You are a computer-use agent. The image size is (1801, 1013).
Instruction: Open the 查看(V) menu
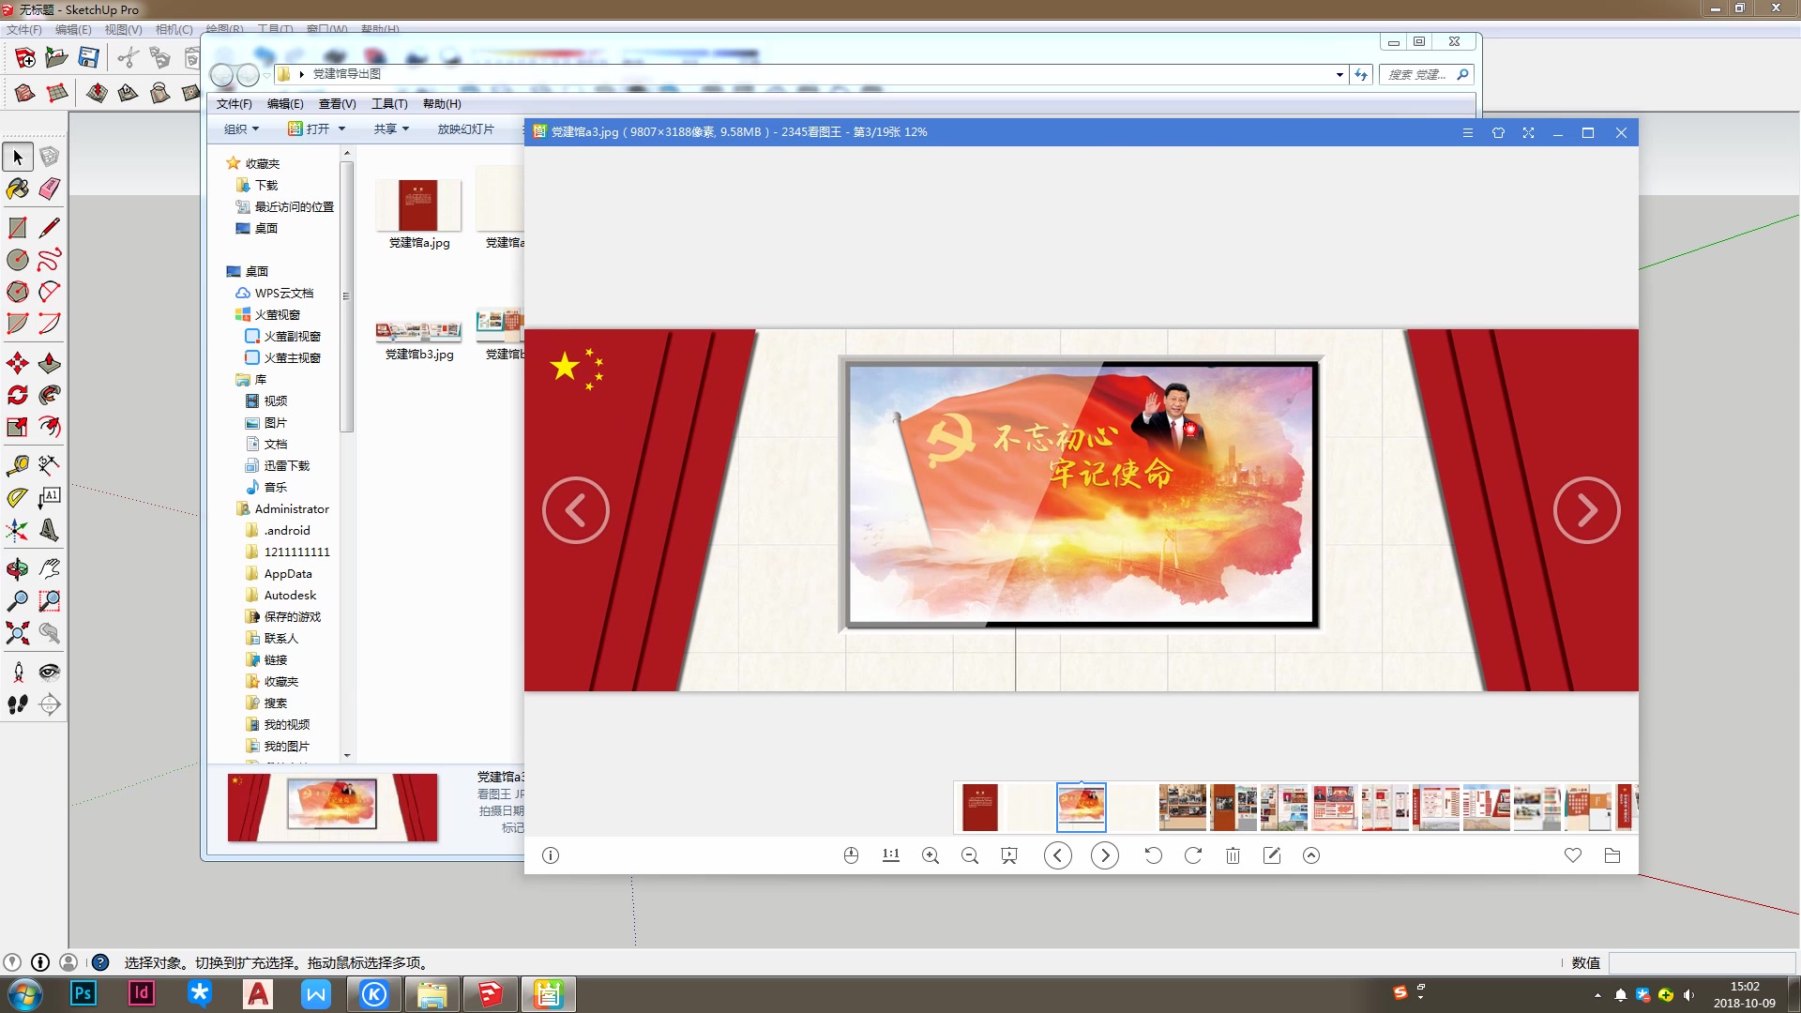(337, 104)
